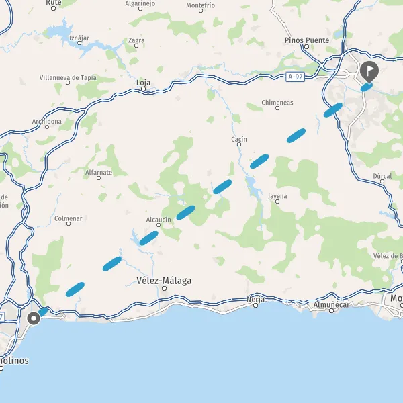This screenshot has height=403, width=403.
Task: Click the Archidona town marker
Action: (x=47, y=127)
